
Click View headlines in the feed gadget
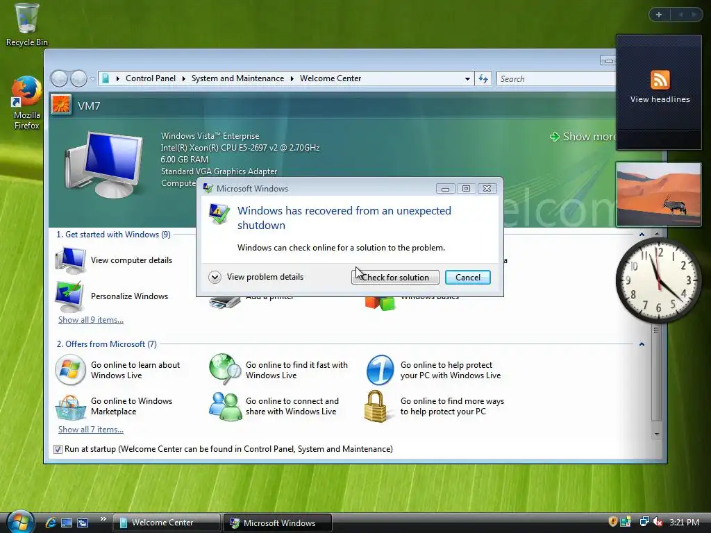coord(660,99)
